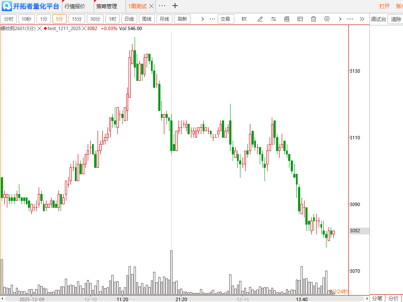
Task: Select the 5分 period toggle
Action: coord(59,19)
